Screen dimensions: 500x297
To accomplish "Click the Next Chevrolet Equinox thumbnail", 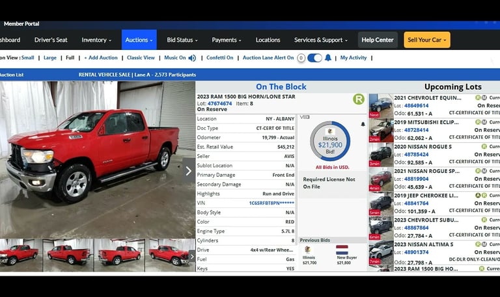I will pyautogui.click(x=381, y=106).
